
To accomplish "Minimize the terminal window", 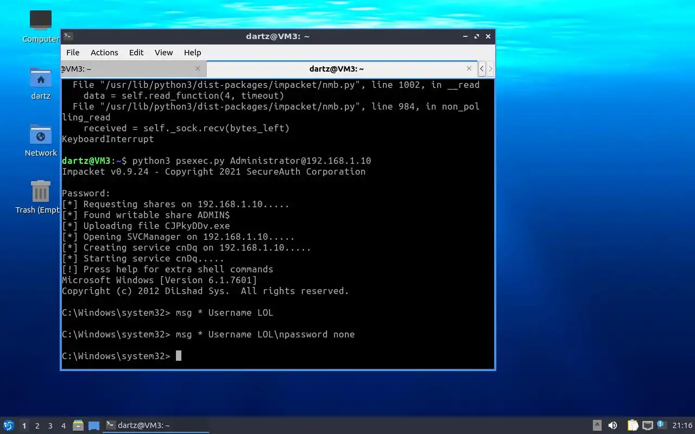I will [465, 36].
